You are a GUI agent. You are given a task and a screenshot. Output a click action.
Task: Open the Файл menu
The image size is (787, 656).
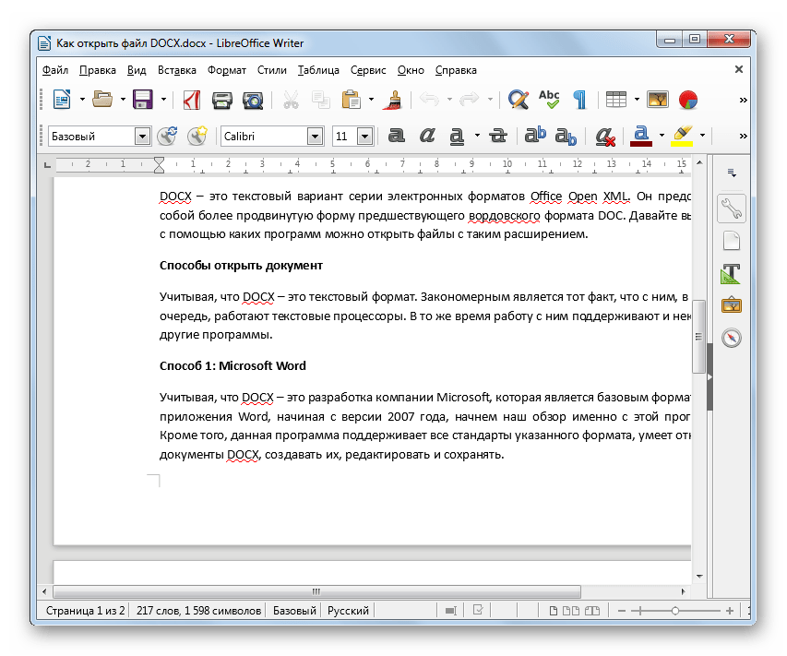click(x=55, y=70)
